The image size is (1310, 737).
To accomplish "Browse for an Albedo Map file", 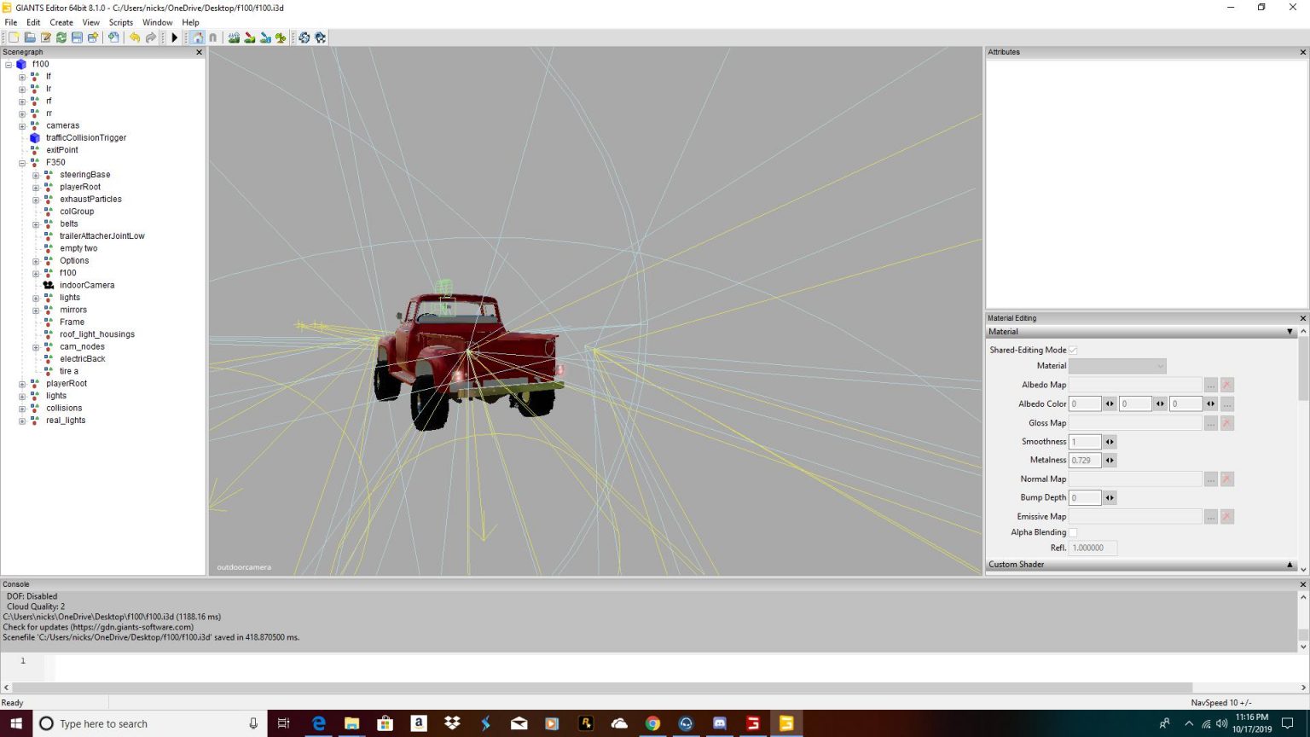I will coord(1210,385).
